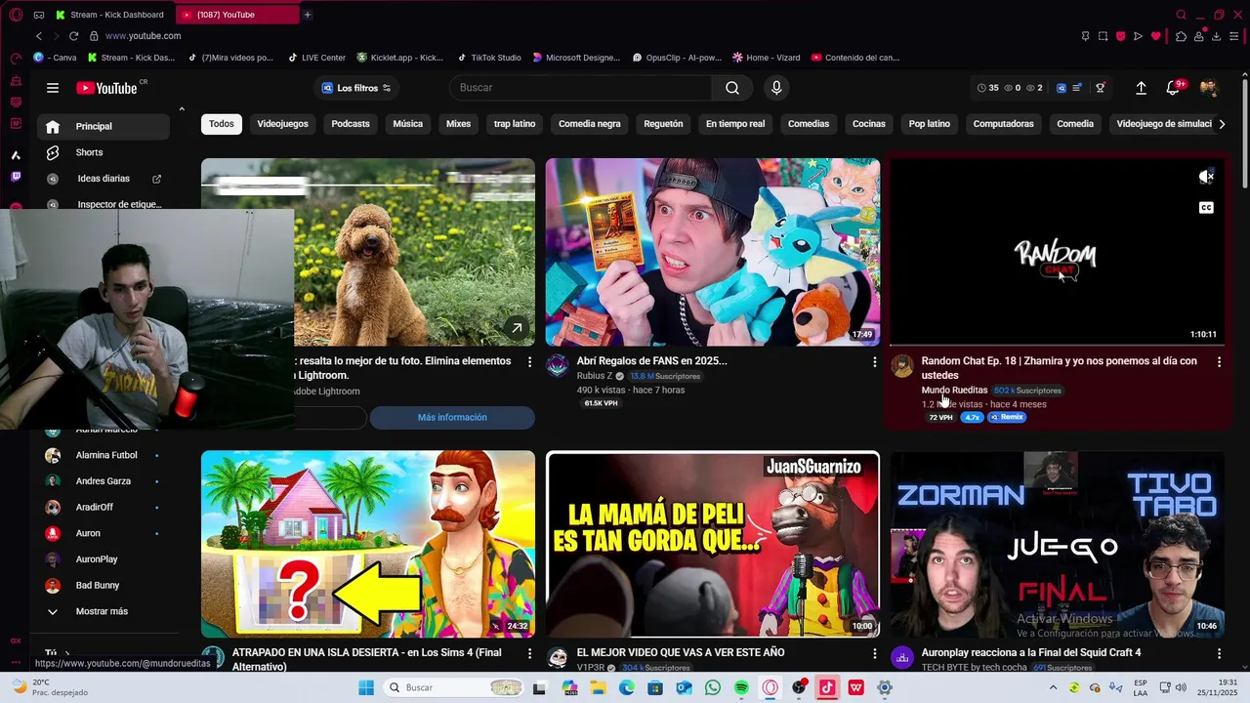The width and height of the screenshot is (1250, 703).
Task: Open the upload/create video icon
Action: point(1141,88)
